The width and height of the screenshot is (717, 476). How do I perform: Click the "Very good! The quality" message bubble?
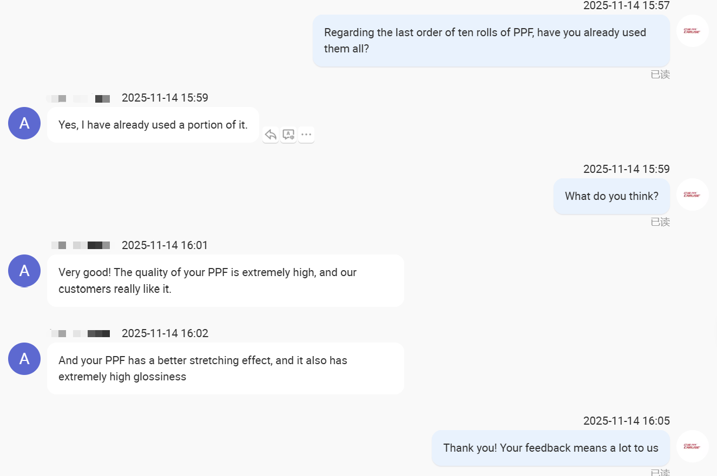(225, 280)
